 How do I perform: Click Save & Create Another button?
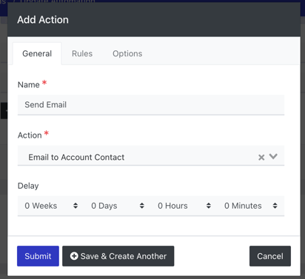coord(118,256)
